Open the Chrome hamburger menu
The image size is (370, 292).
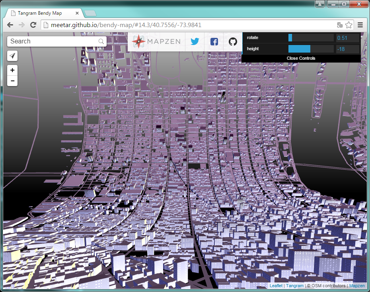pos(360,25)
